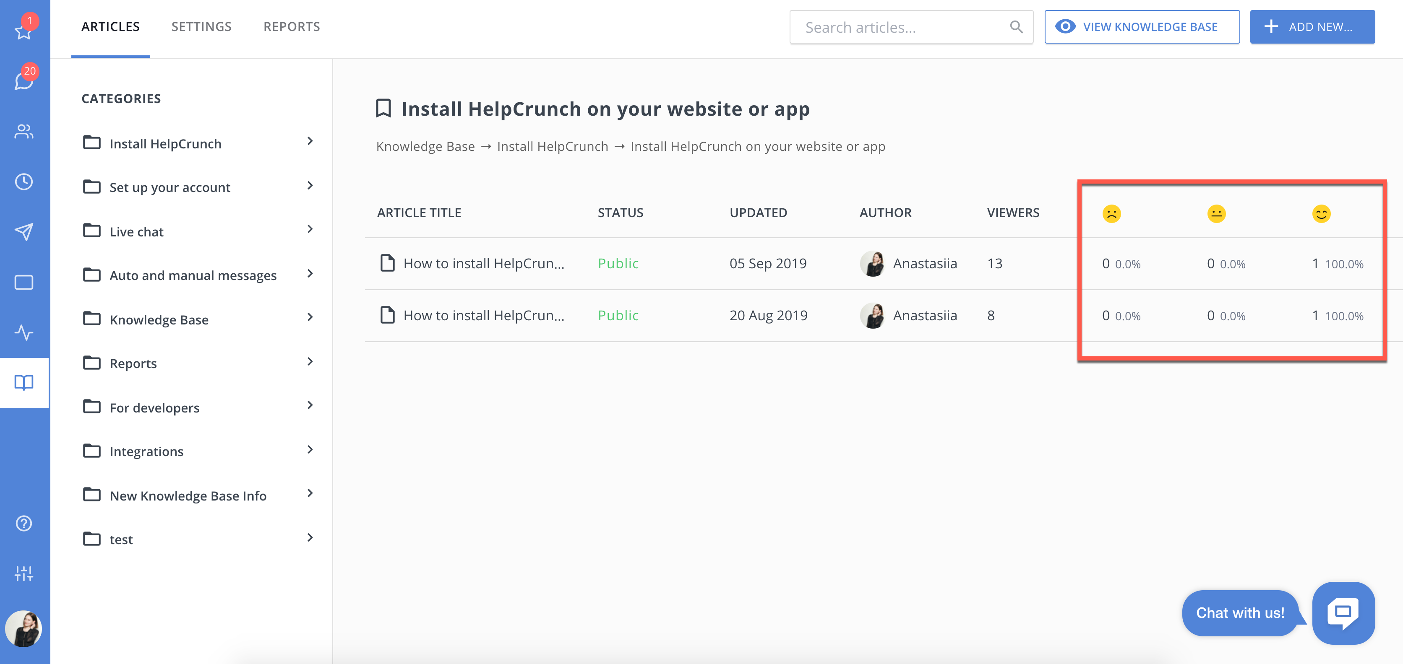Click user profile avatar in sidebar
Viewport: 1403px width, 664px height.
click(x=23, y=629)
